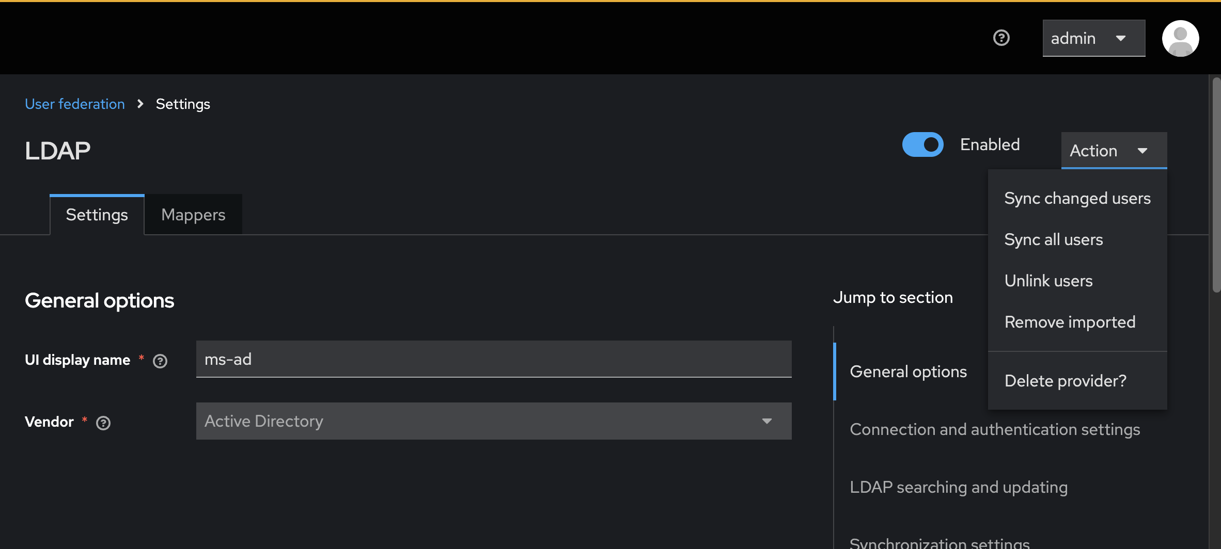This screenshot has width=1221, height=549.
Task: Collapse the Action dropdown menu
Action: [x=1114, y=151]
